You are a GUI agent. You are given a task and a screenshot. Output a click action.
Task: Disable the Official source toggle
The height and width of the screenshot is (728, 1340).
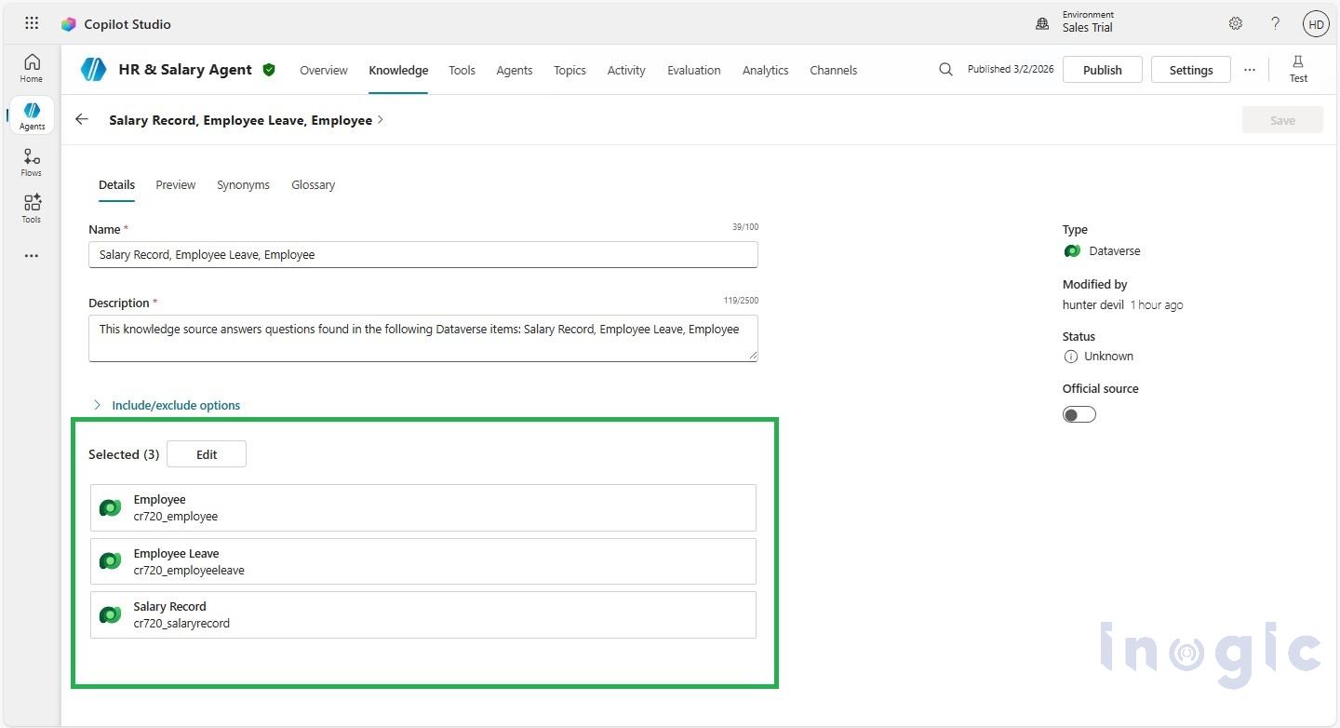1079,413
